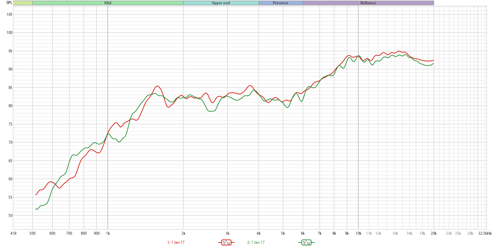Click the 55 dB value on the SPL axis

pos(10,197)
